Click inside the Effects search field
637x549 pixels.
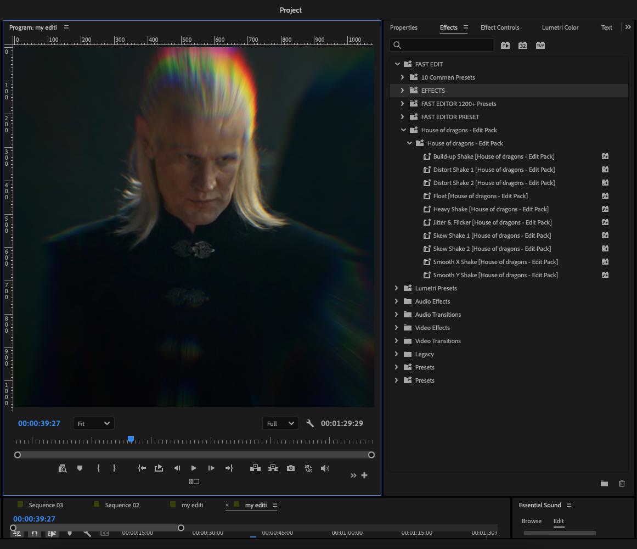coord(442,45)
